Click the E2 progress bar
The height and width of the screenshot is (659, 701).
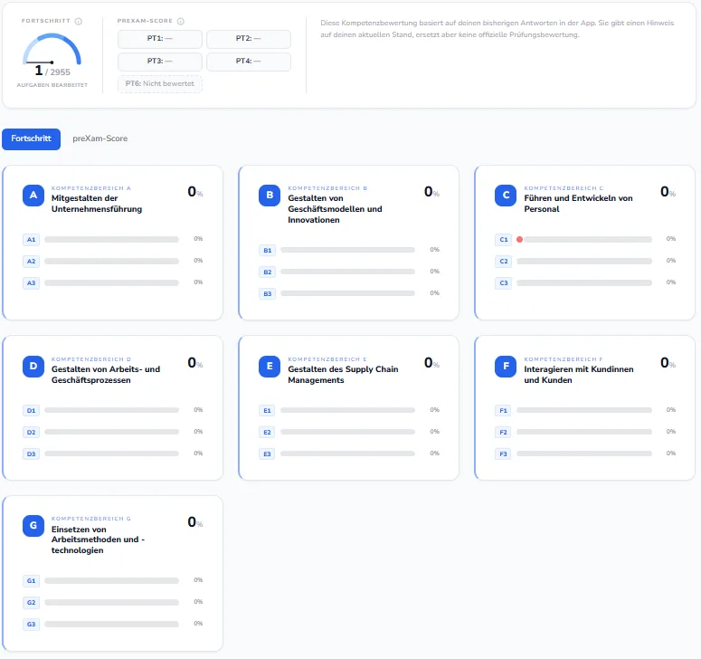347,432
